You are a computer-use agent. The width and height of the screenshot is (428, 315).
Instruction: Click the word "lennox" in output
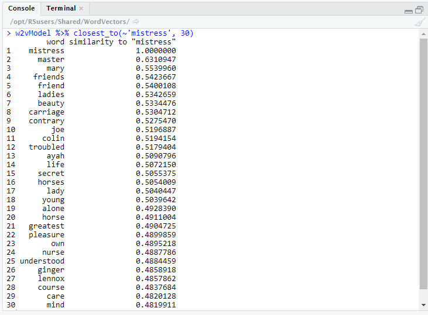51,279
